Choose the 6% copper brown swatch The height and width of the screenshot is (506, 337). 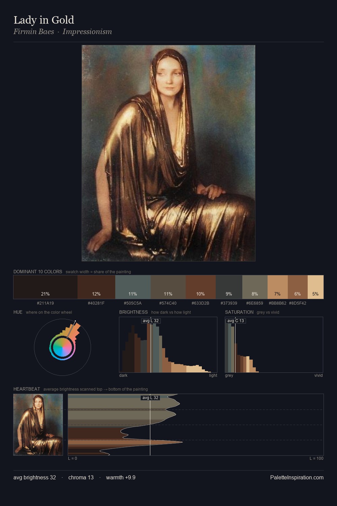(x=298, y=287)
